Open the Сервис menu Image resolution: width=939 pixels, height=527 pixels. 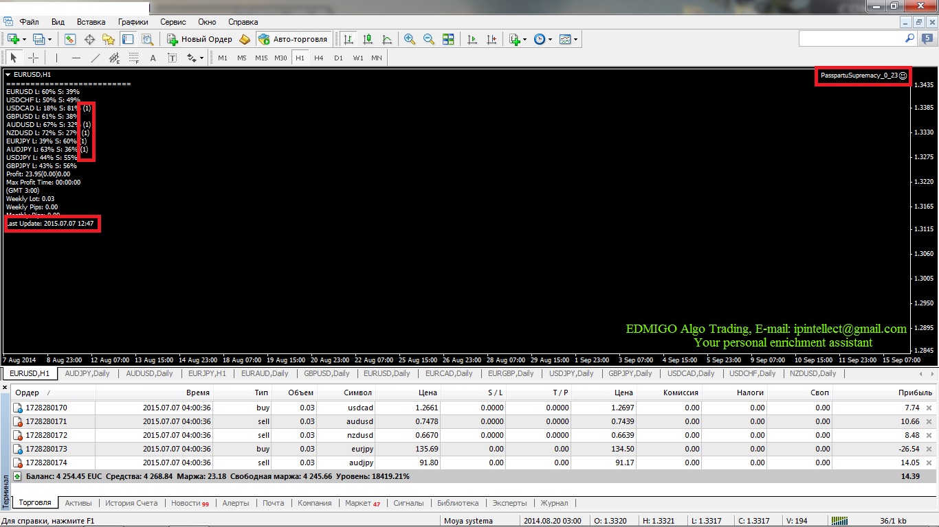(x=173, y=22)
